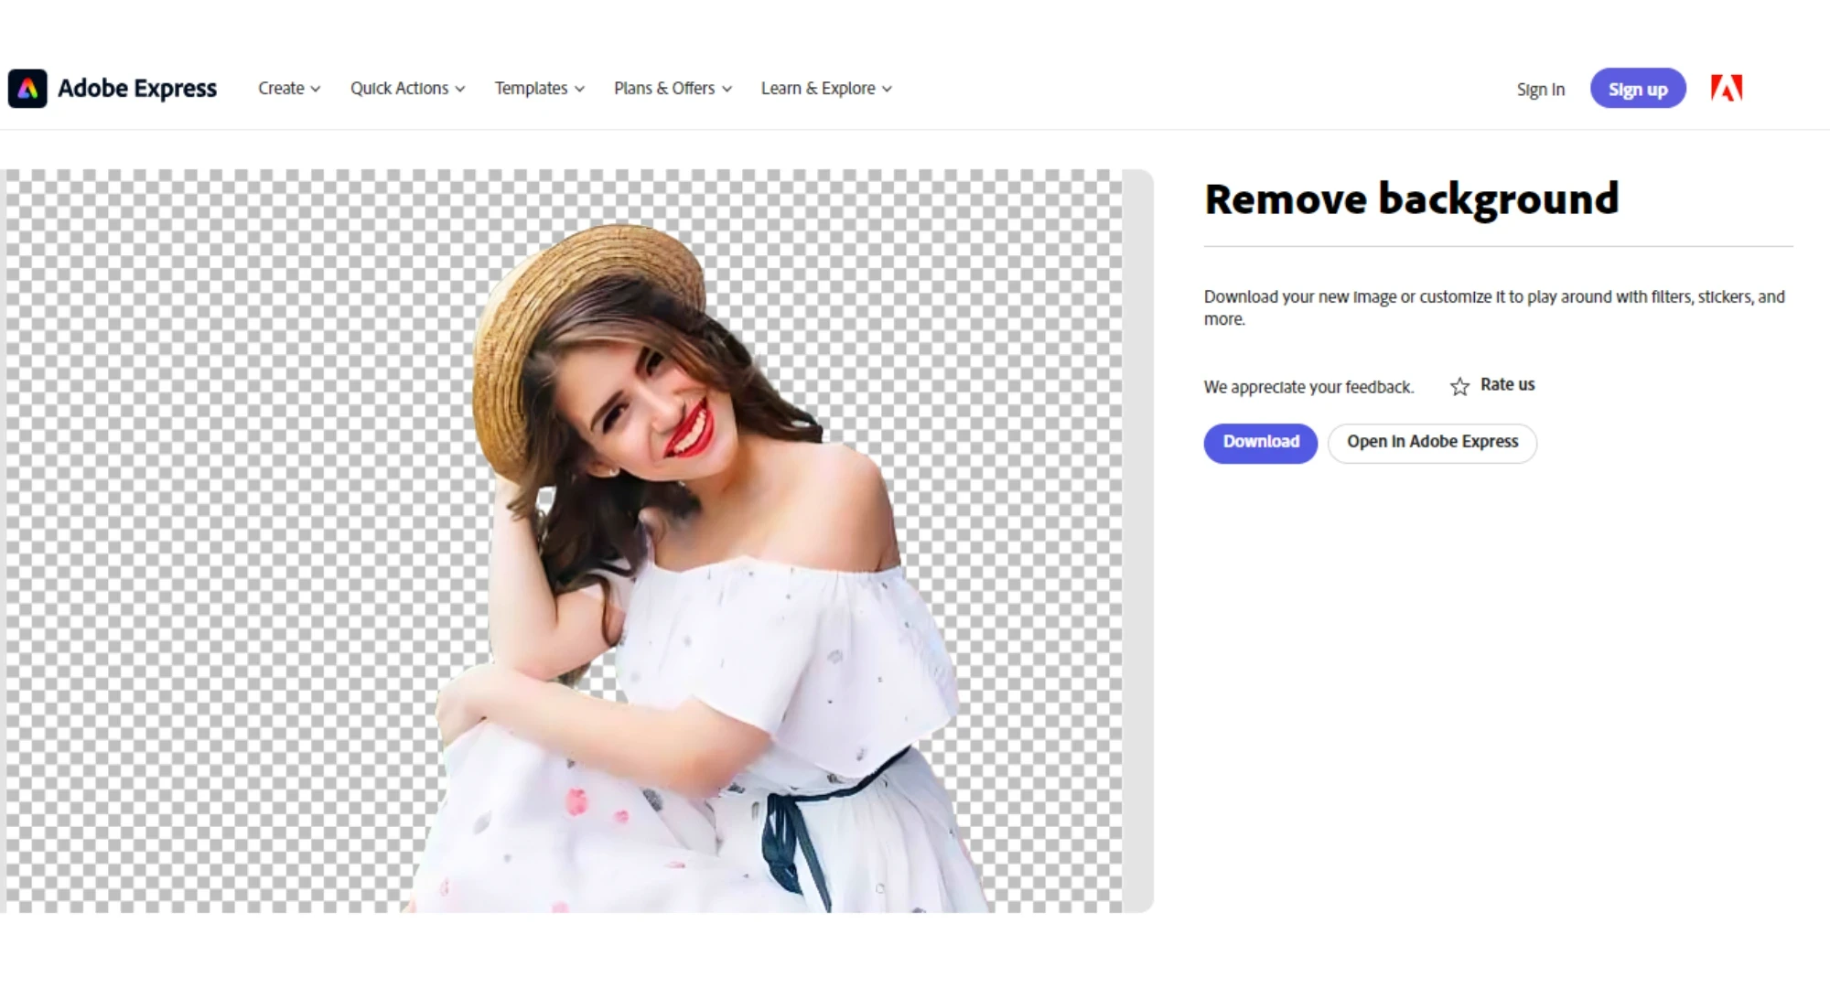This screenshot has height=988, width=1830.
Task: Click the Learn & Explore chevron
Action: [x=887, y=90]
